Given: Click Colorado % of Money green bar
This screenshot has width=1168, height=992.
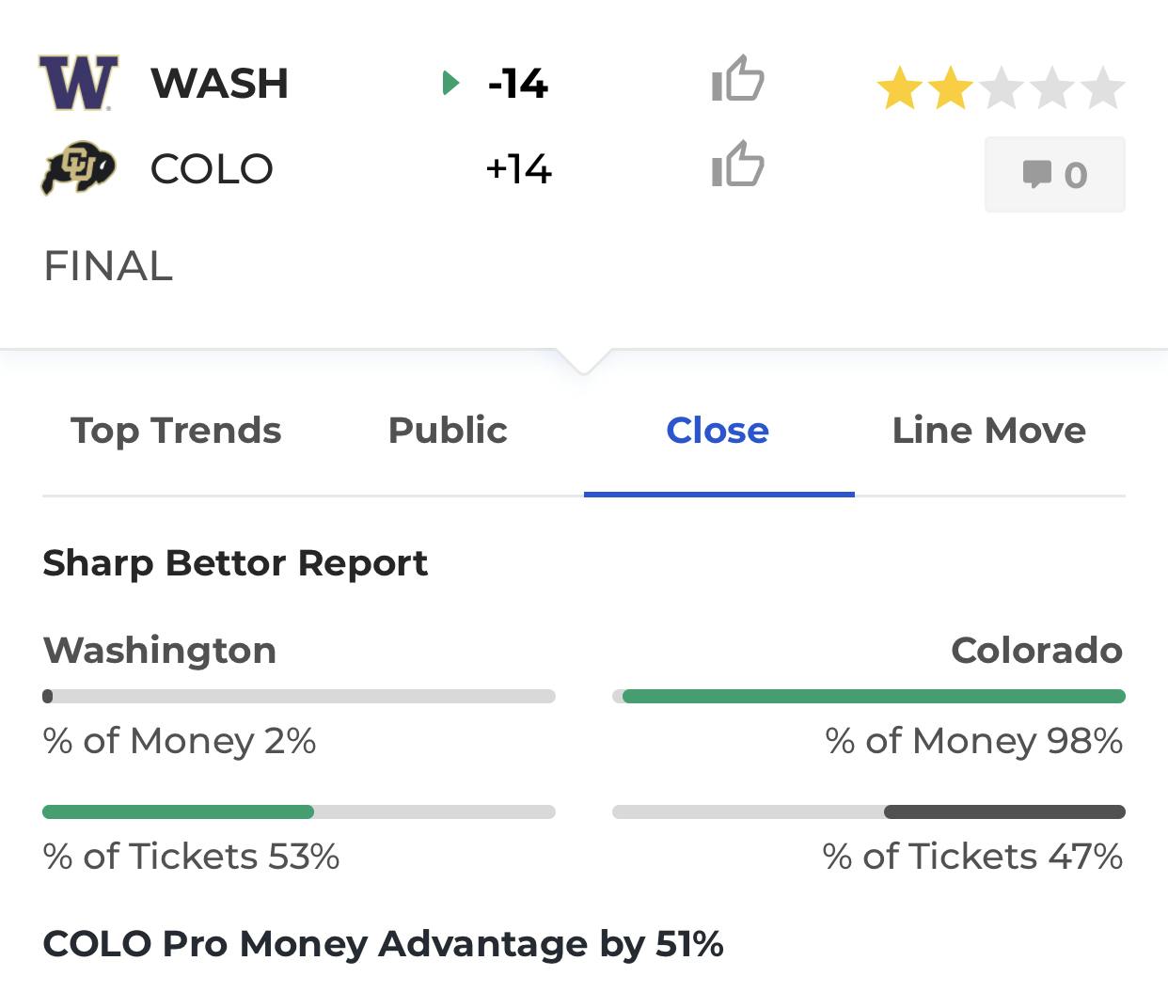Looking at the screenshot, I should coord(874,697).
